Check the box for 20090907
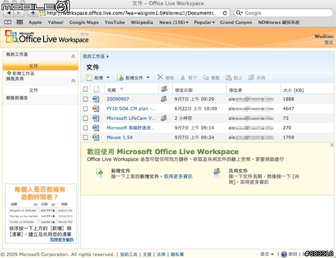Viewport: 336px width, 258px height. coord(85,99)
